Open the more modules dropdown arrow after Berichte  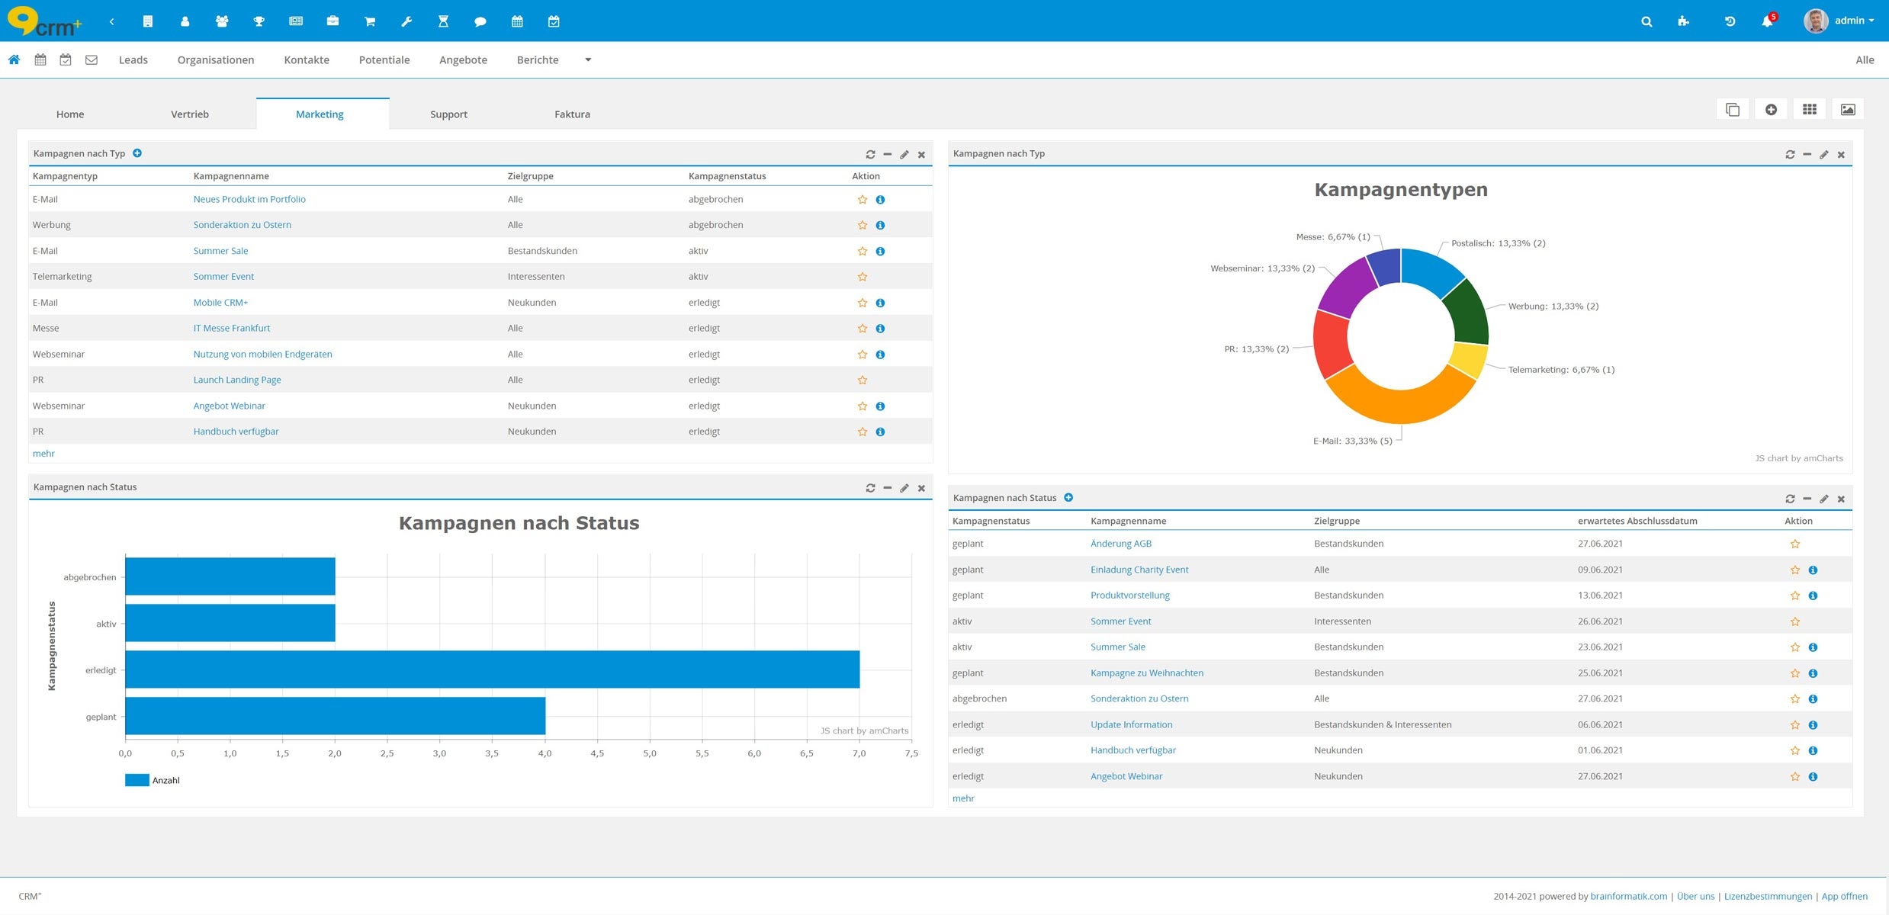click(587, 59)
